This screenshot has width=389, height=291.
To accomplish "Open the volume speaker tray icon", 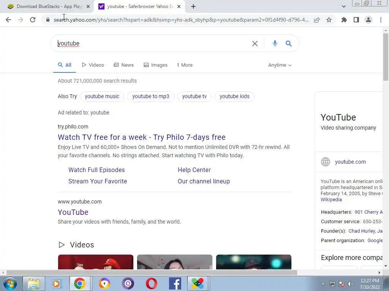I will pos(351,284).
